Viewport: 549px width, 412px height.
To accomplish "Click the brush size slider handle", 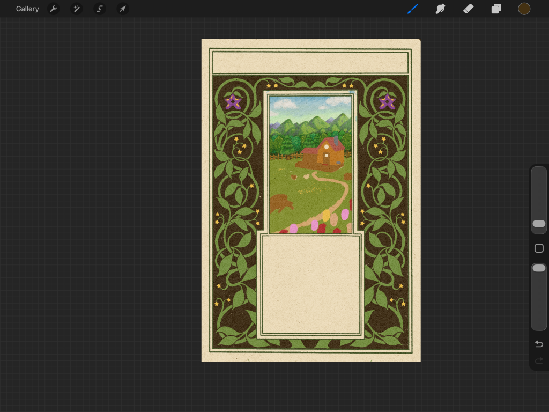I will coord(539,224).
